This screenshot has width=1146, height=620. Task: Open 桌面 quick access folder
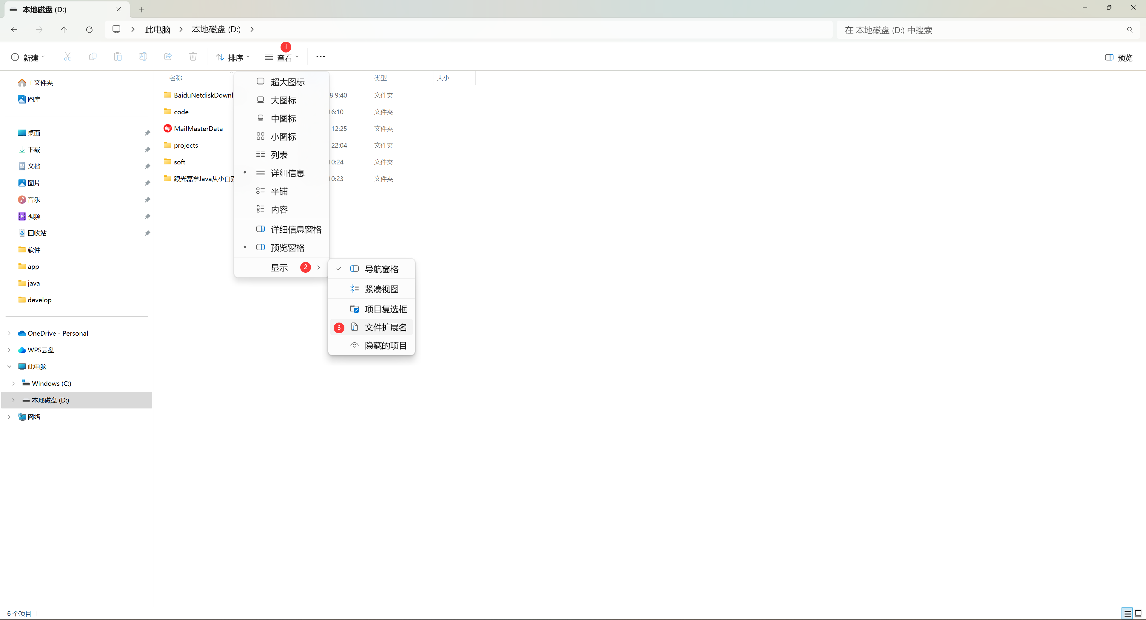point(29,133)
